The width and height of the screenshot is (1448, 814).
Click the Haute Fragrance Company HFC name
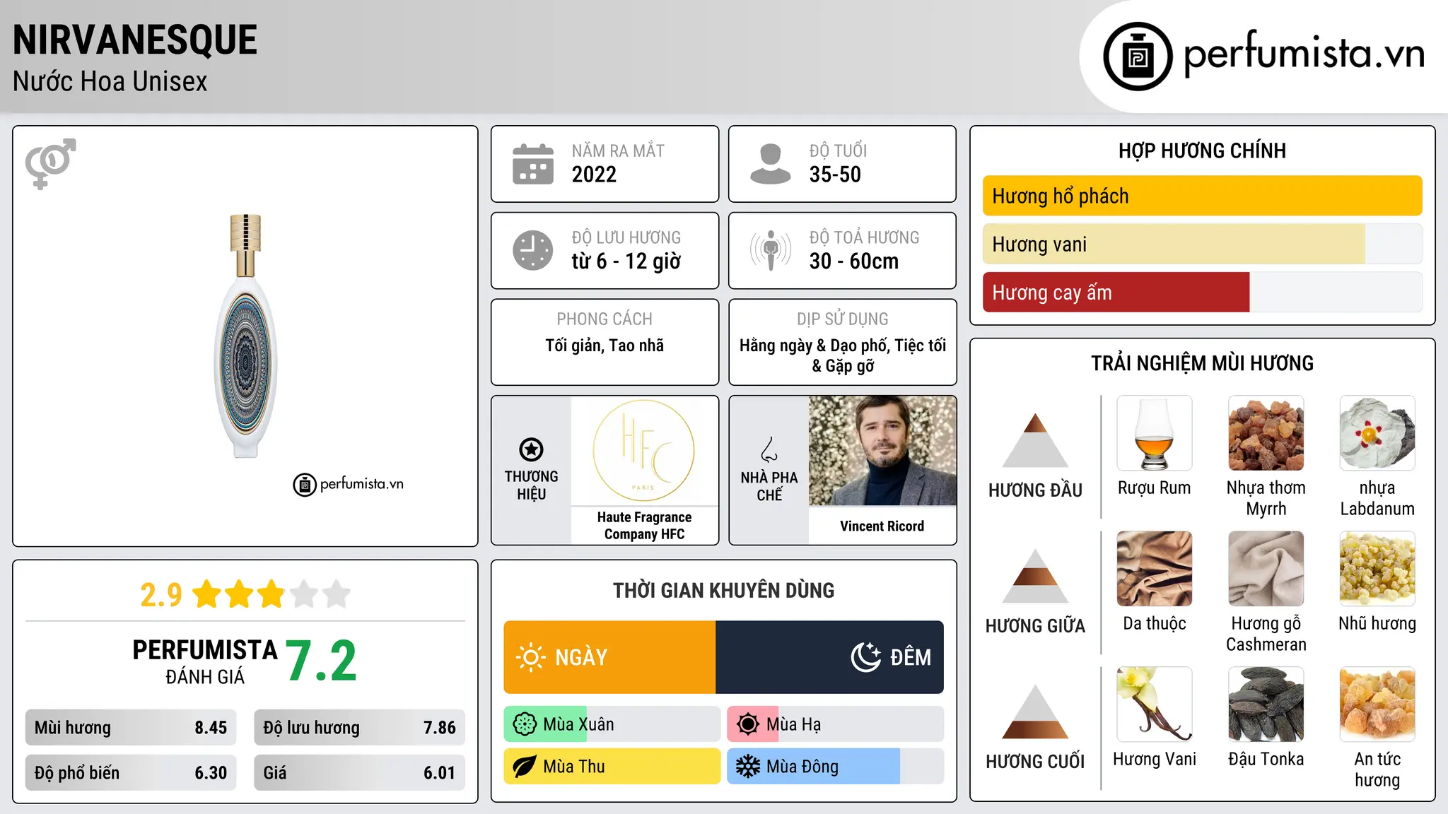pyautogui.click(x=644, y=526)
